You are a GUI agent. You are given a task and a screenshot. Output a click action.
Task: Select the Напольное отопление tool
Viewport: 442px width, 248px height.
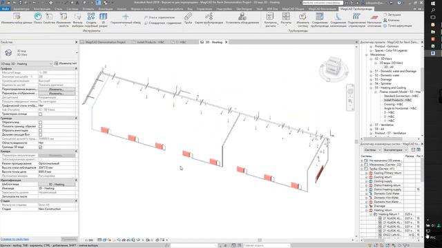374,20
